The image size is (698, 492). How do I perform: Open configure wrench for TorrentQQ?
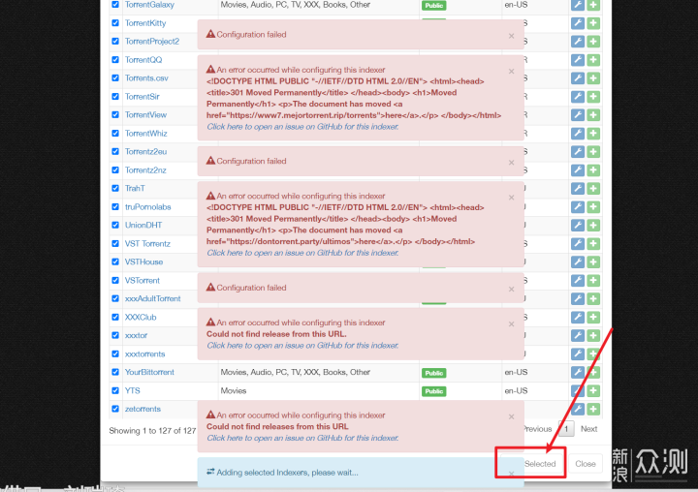pos(578,60)
